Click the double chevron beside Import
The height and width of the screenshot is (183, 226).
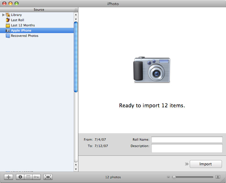pyautogui.click(x=187, y=164)
